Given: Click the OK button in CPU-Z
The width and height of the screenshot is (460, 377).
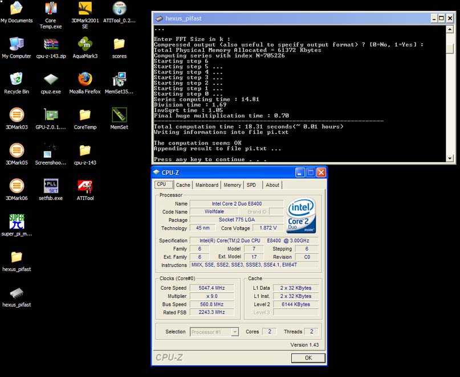Looking at the screenshot, I should [308, 358].
